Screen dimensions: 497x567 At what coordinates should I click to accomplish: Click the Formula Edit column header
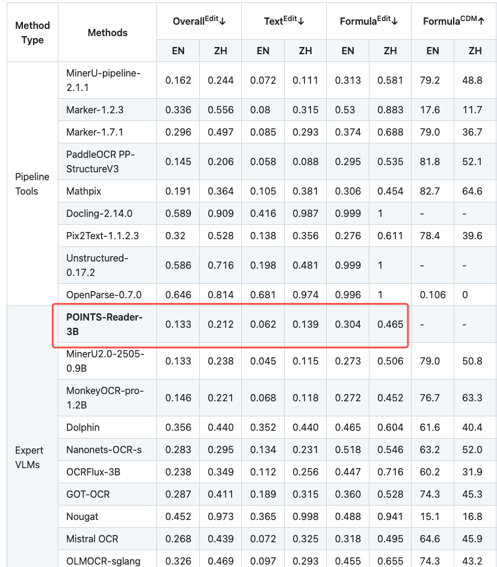tap(368, 20)
